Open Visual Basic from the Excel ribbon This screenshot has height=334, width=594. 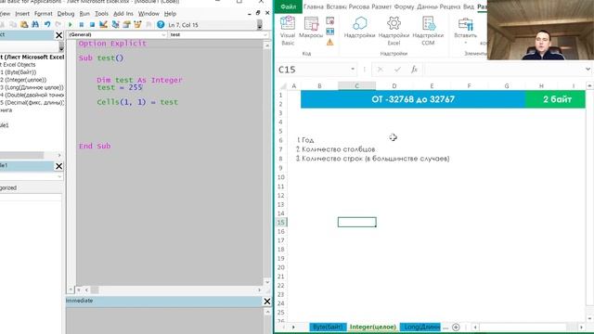coord(288,32)
